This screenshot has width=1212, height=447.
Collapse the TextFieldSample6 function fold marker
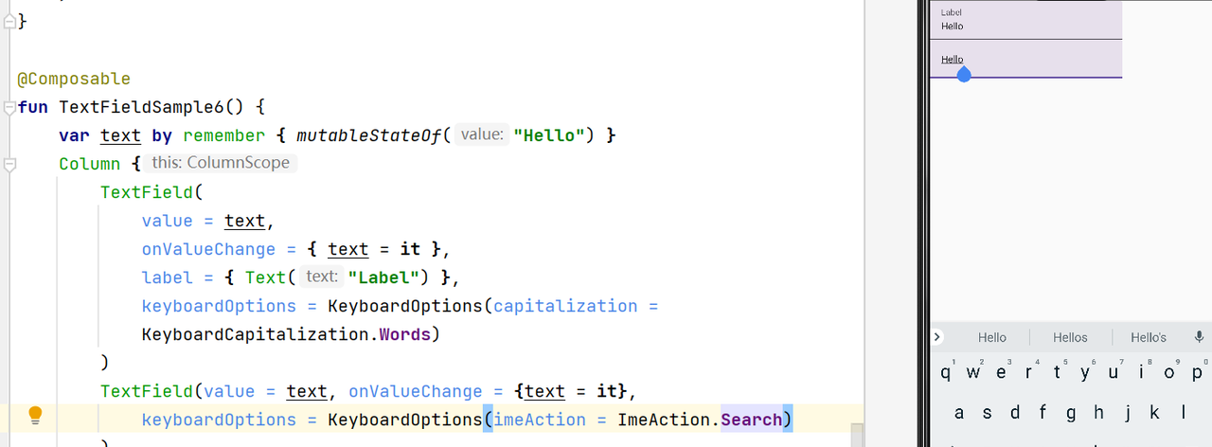click(x=9, y=107)
